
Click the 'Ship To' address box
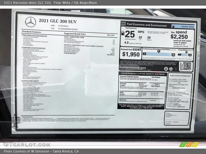tap(177, 118)
